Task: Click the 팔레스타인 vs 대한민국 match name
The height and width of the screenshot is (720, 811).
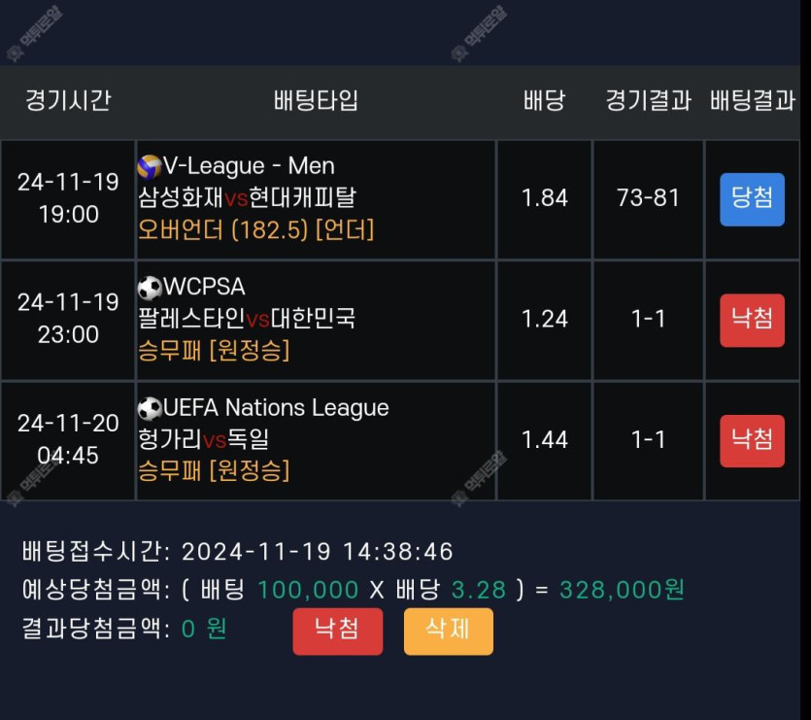Action: (248, 319)
